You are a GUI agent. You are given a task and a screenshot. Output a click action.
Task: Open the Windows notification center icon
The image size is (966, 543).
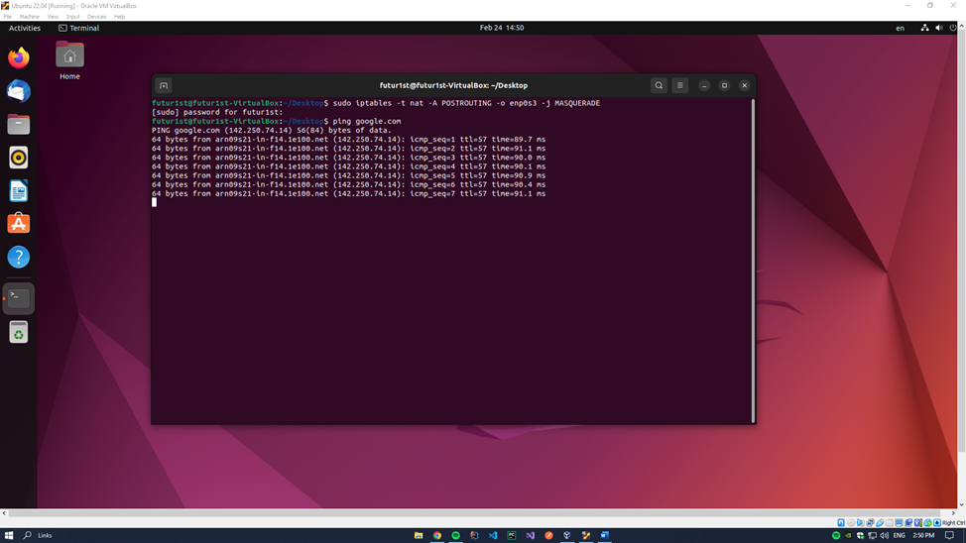tap(949, 536)
